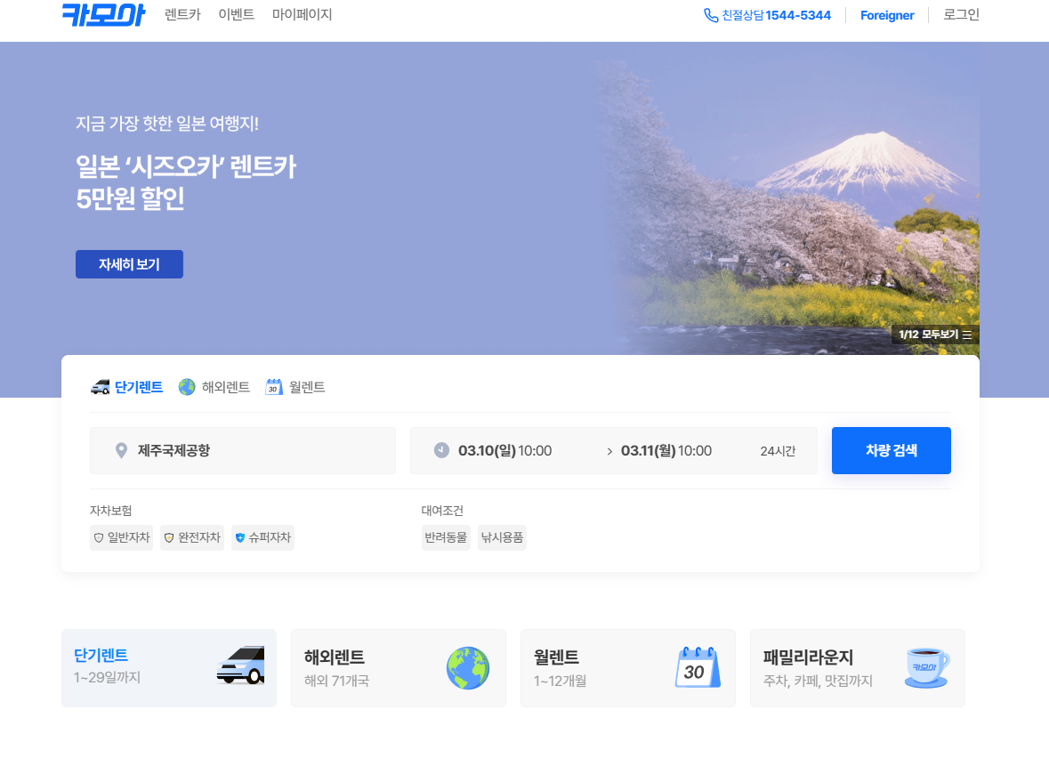Click the blue shield icon on 슈퍼자차
The image size is (1049, 758).
click(x=240, y=538)
